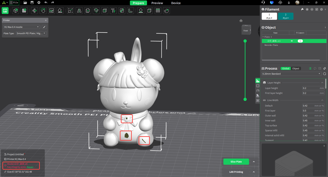The width and height of the screenshot is (328, 177).
Task: Open the Plate Type dropdown
Action: (31, 33)
